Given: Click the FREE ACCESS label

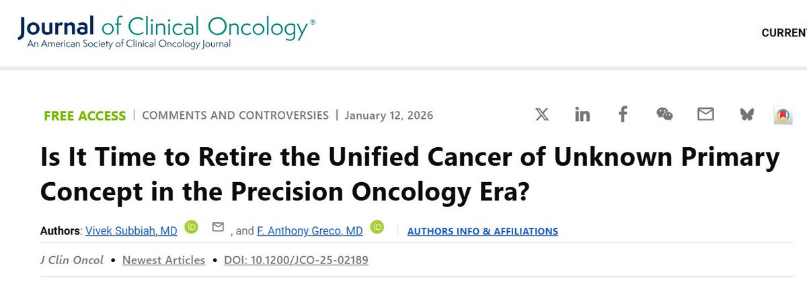Looking at the screenshot, I should point(85,116).
